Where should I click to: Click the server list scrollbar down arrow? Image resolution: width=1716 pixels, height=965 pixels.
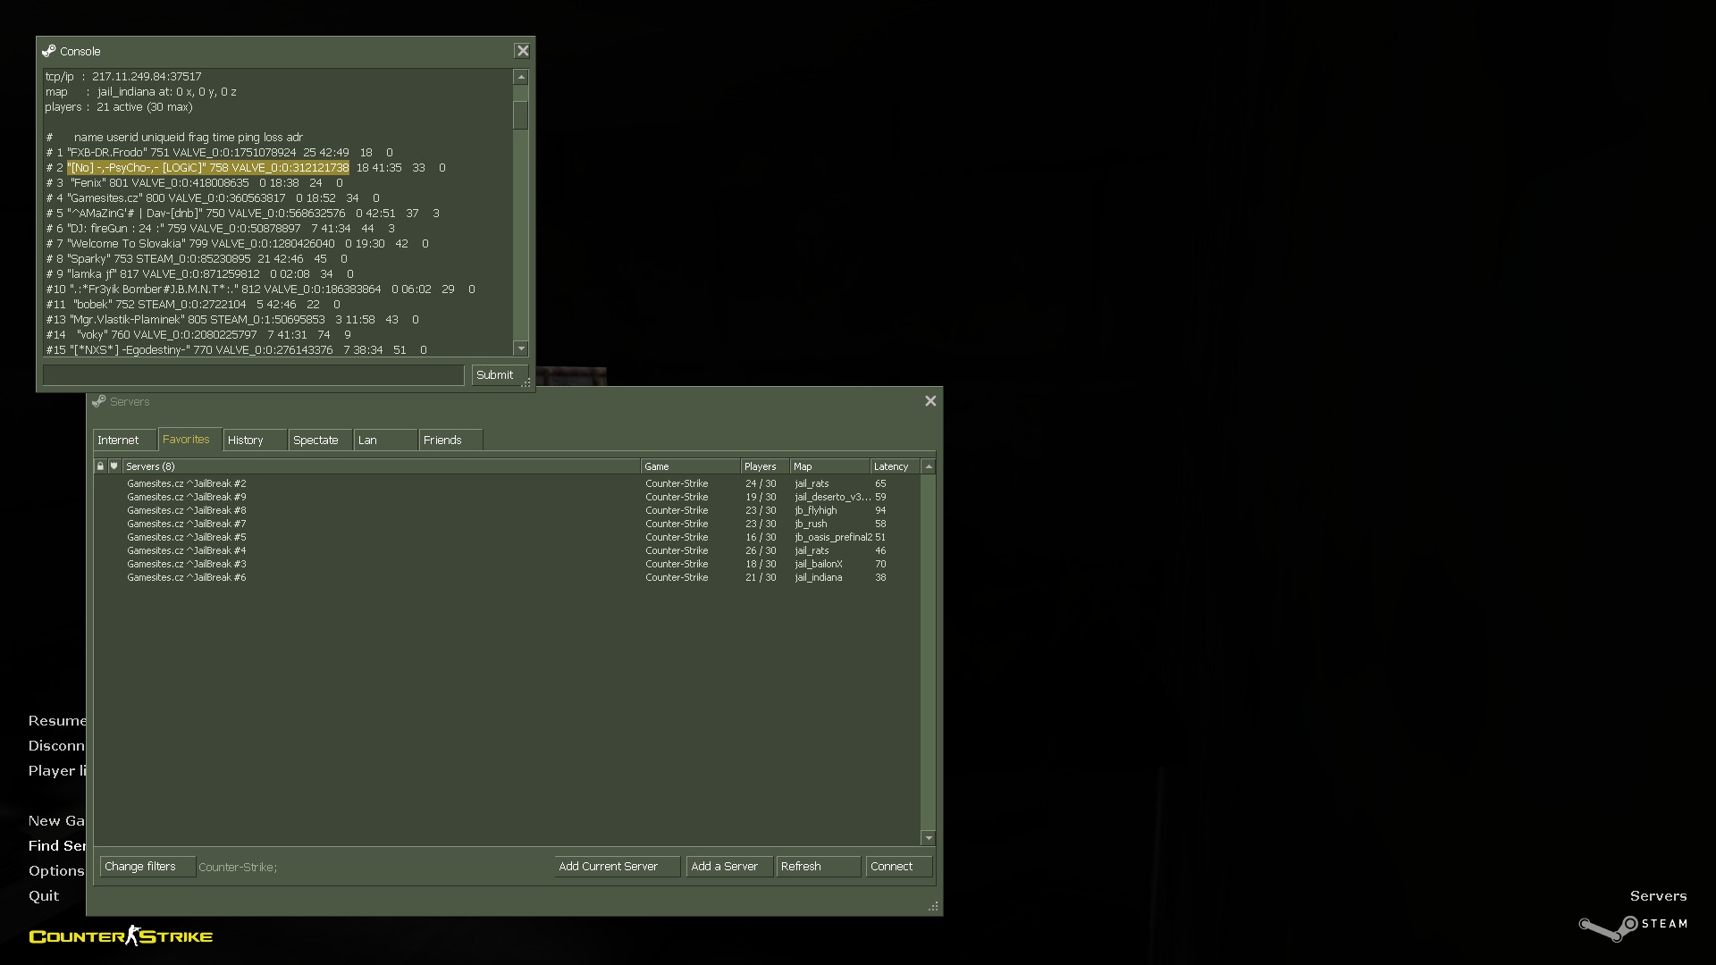tap(929, 837)
